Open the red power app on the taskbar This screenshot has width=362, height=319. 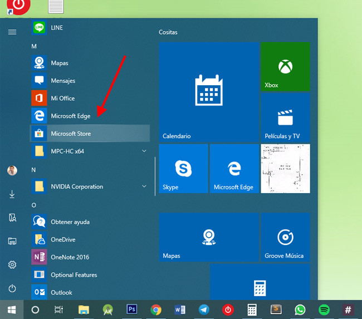(x=228, y=310)
